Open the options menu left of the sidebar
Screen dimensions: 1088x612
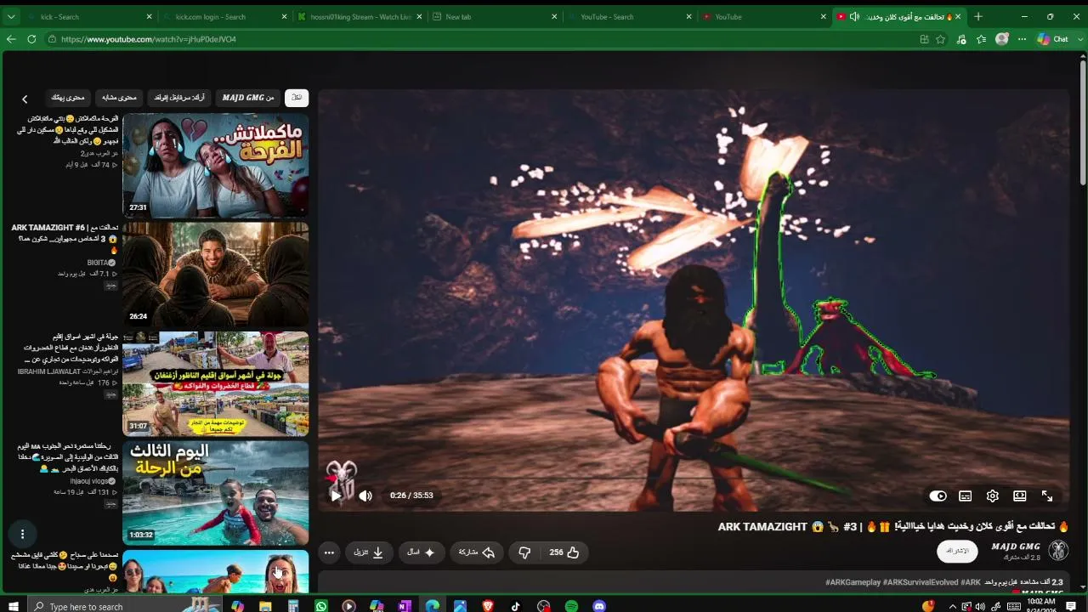click(x=22, y=534)
